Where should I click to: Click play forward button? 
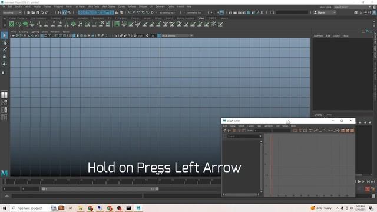coord(359,182)
